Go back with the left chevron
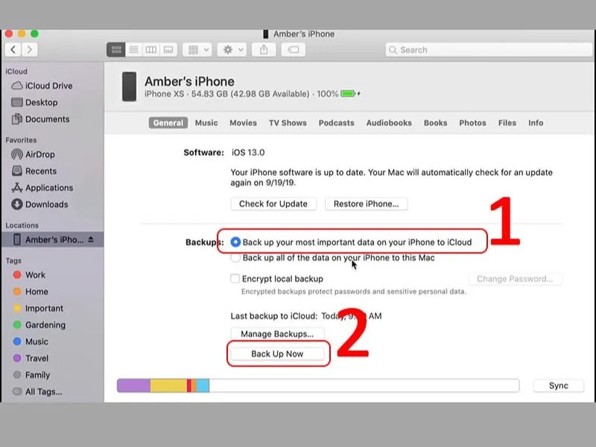This screenshot has height=447, width=596. pos(13,49)
